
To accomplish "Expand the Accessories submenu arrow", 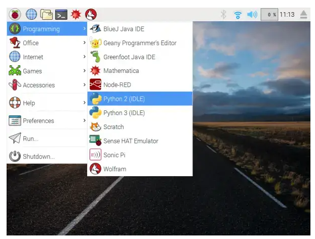I will pyautogui.click(x=85, y=85).
